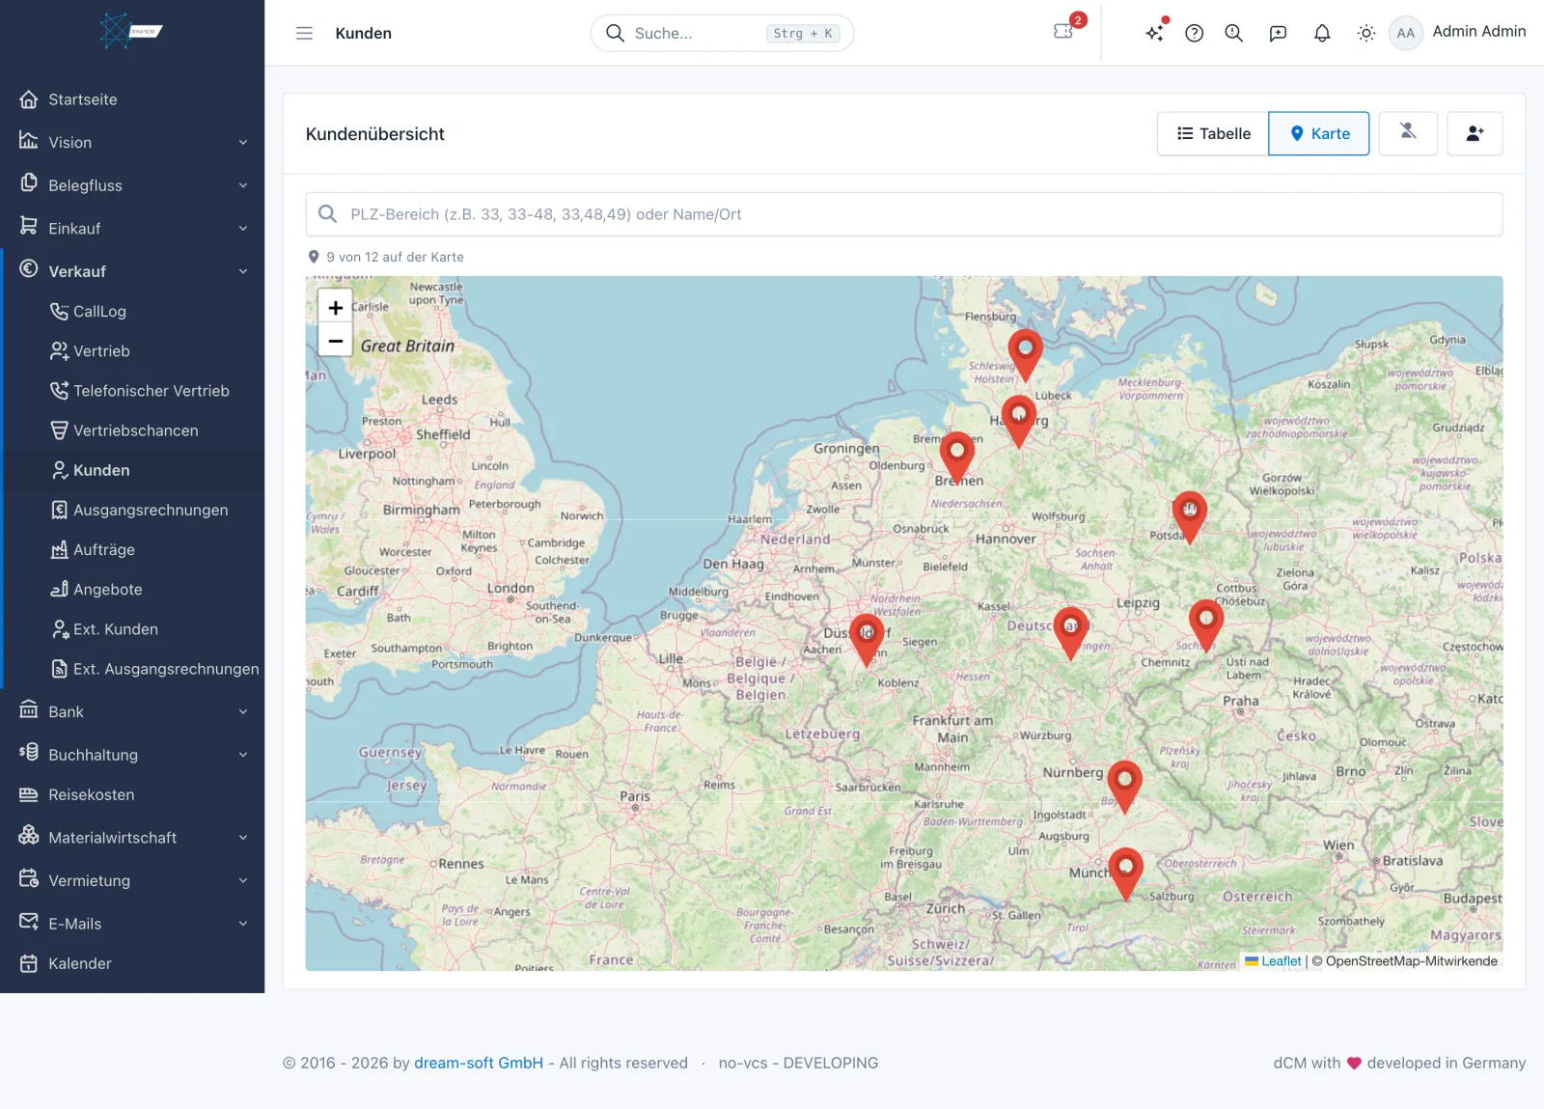
Task: Switch to Karte view
Action: point(1319,133)
